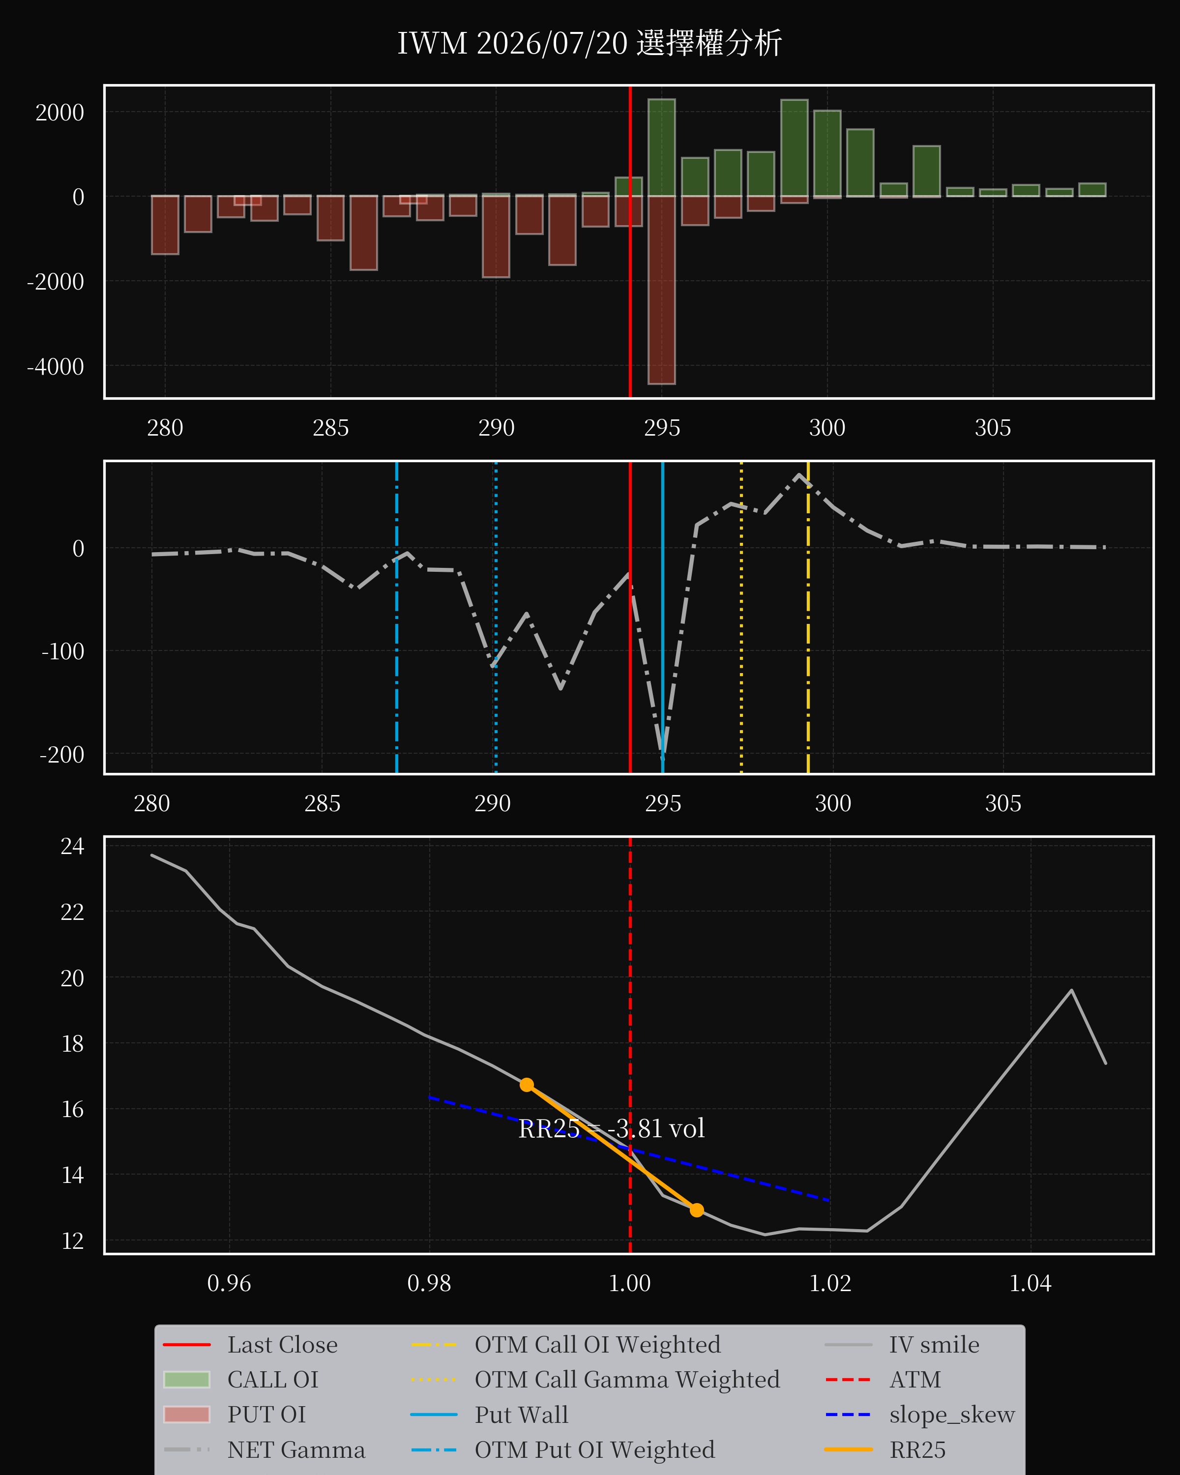The width and height of the screenshot is (1180, 1475).
Task: Click the blue dash-dot OTM Put OI Weighted line
Action: tap(397, 617)
